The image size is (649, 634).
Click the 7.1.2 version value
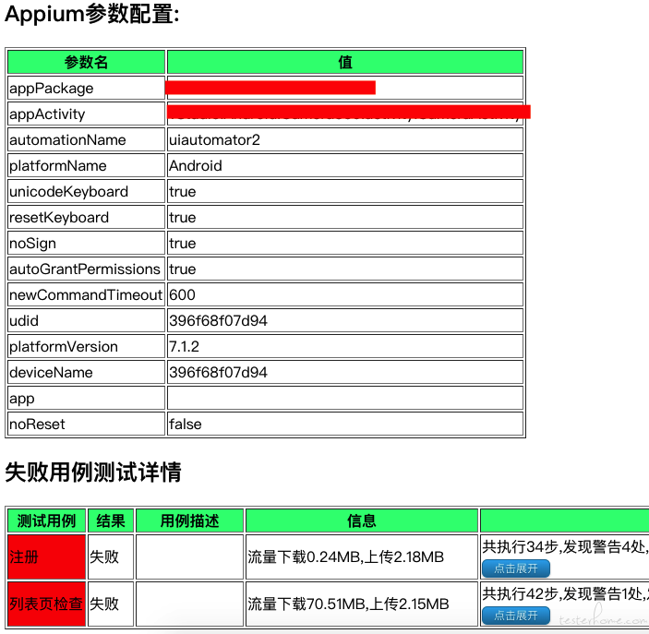coord(345,346)
